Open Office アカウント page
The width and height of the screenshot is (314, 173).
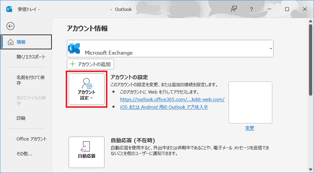[x=32, y=139]
